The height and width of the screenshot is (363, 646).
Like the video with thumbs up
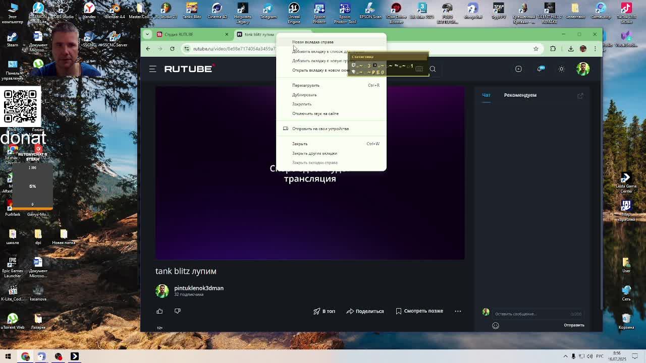159,311
